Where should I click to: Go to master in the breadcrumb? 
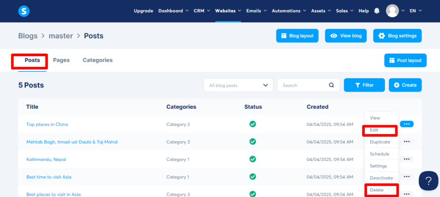click(61, 36)
